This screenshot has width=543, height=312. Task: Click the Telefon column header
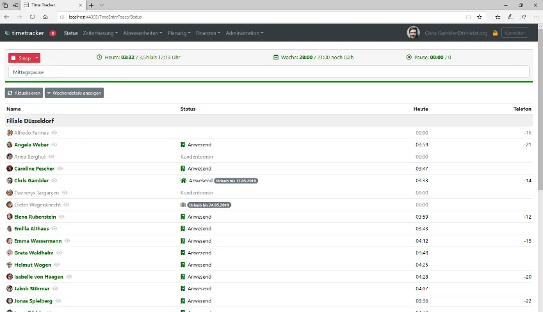click(523, 109)
